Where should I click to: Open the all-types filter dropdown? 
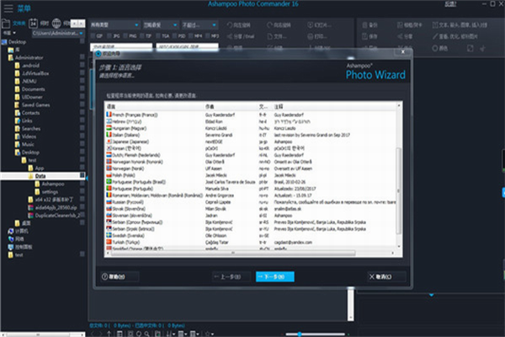tap(114, 24)
